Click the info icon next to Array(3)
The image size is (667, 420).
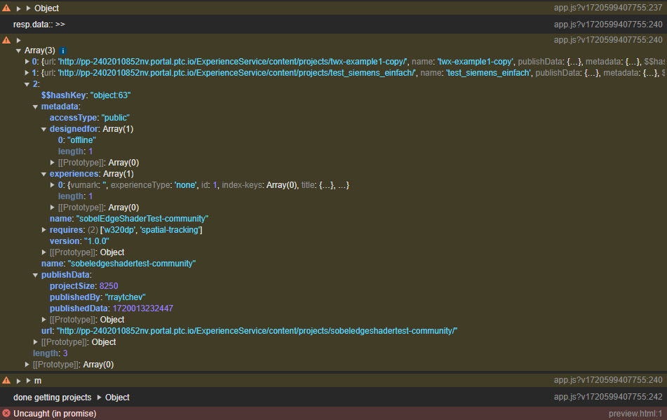[x=62, y=51]
